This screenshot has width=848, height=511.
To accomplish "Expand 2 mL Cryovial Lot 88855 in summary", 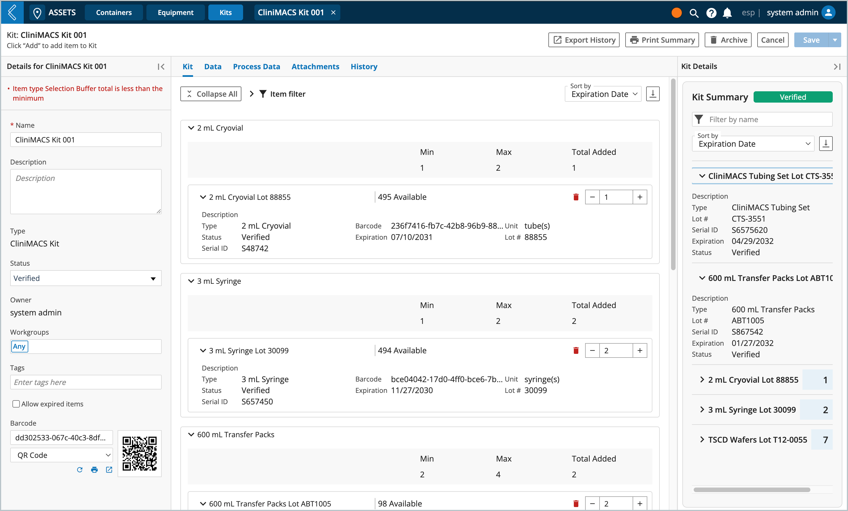I will coord(702,380).
